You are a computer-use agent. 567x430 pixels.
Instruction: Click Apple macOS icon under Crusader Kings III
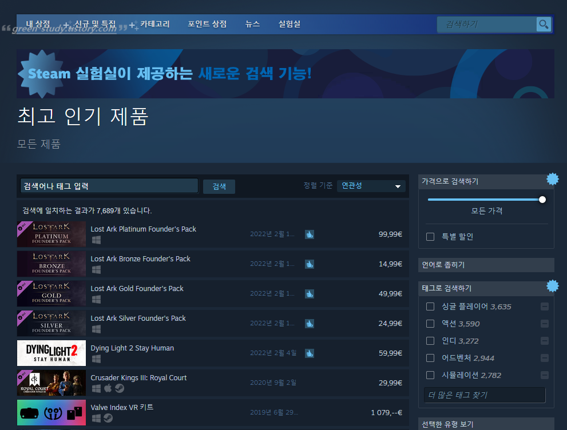[x=108, y=388]
